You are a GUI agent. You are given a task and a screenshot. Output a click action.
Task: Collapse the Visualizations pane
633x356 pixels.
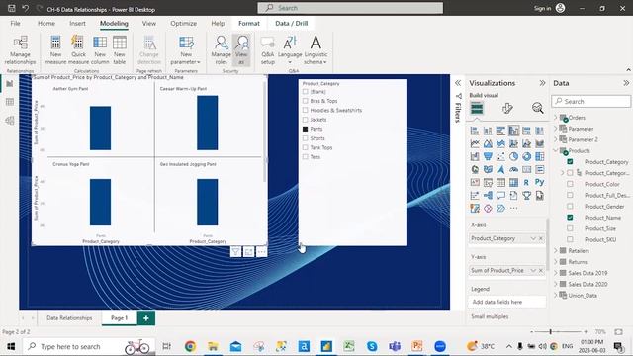(x=542, y=83)
